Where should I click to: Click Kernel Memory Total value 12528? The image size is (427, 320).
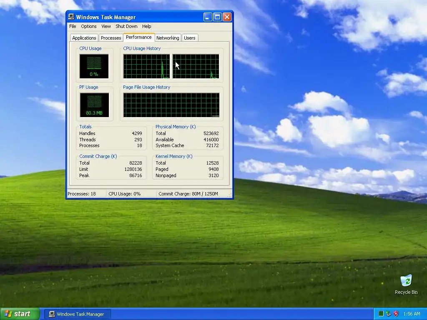click(x=212, y=163)
